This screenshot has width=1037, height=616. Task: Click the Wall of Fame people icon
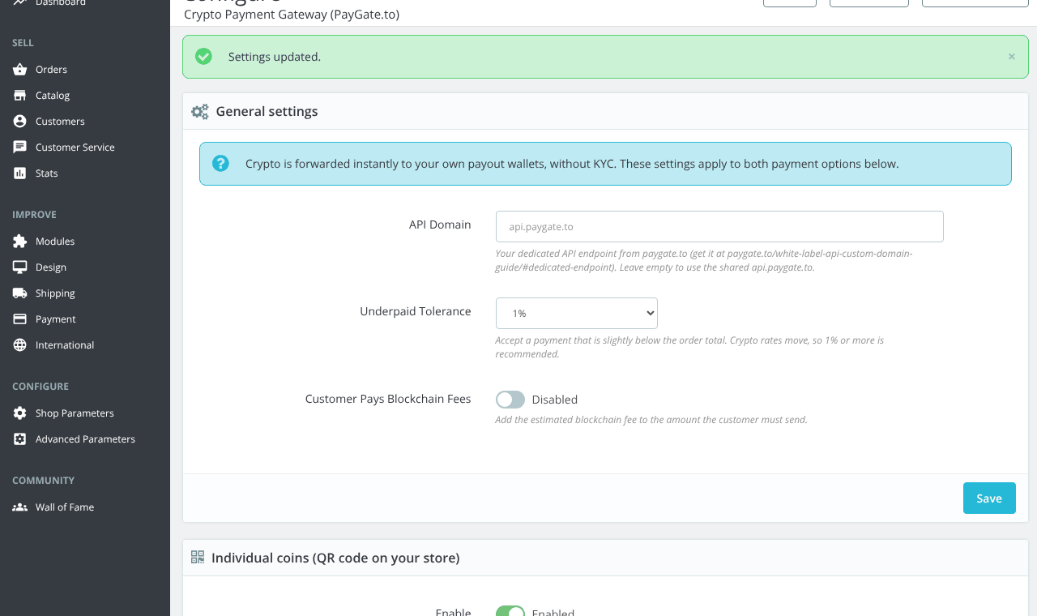tap(20, 507)
